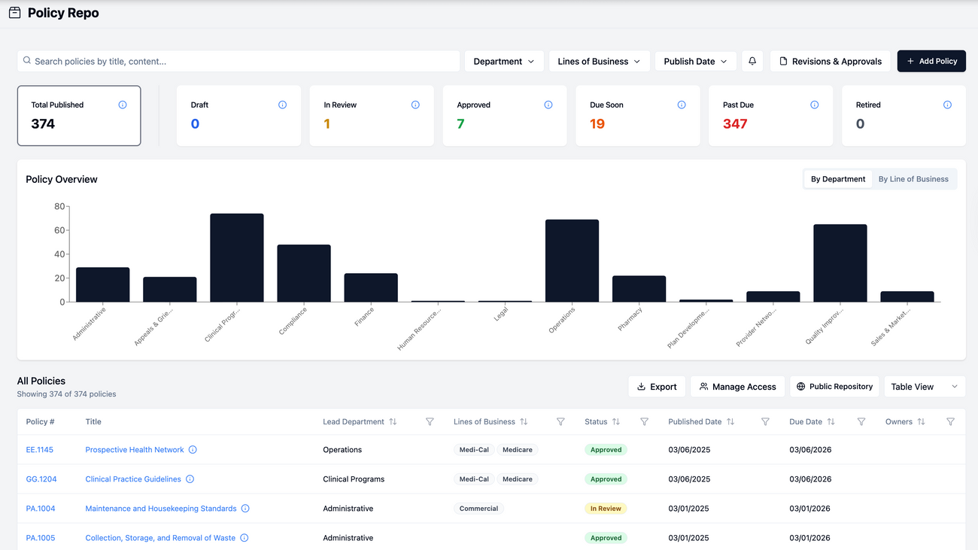Open the Department filter dropdown
This screenshot has height=550, width=978.
tap(504, 61)
